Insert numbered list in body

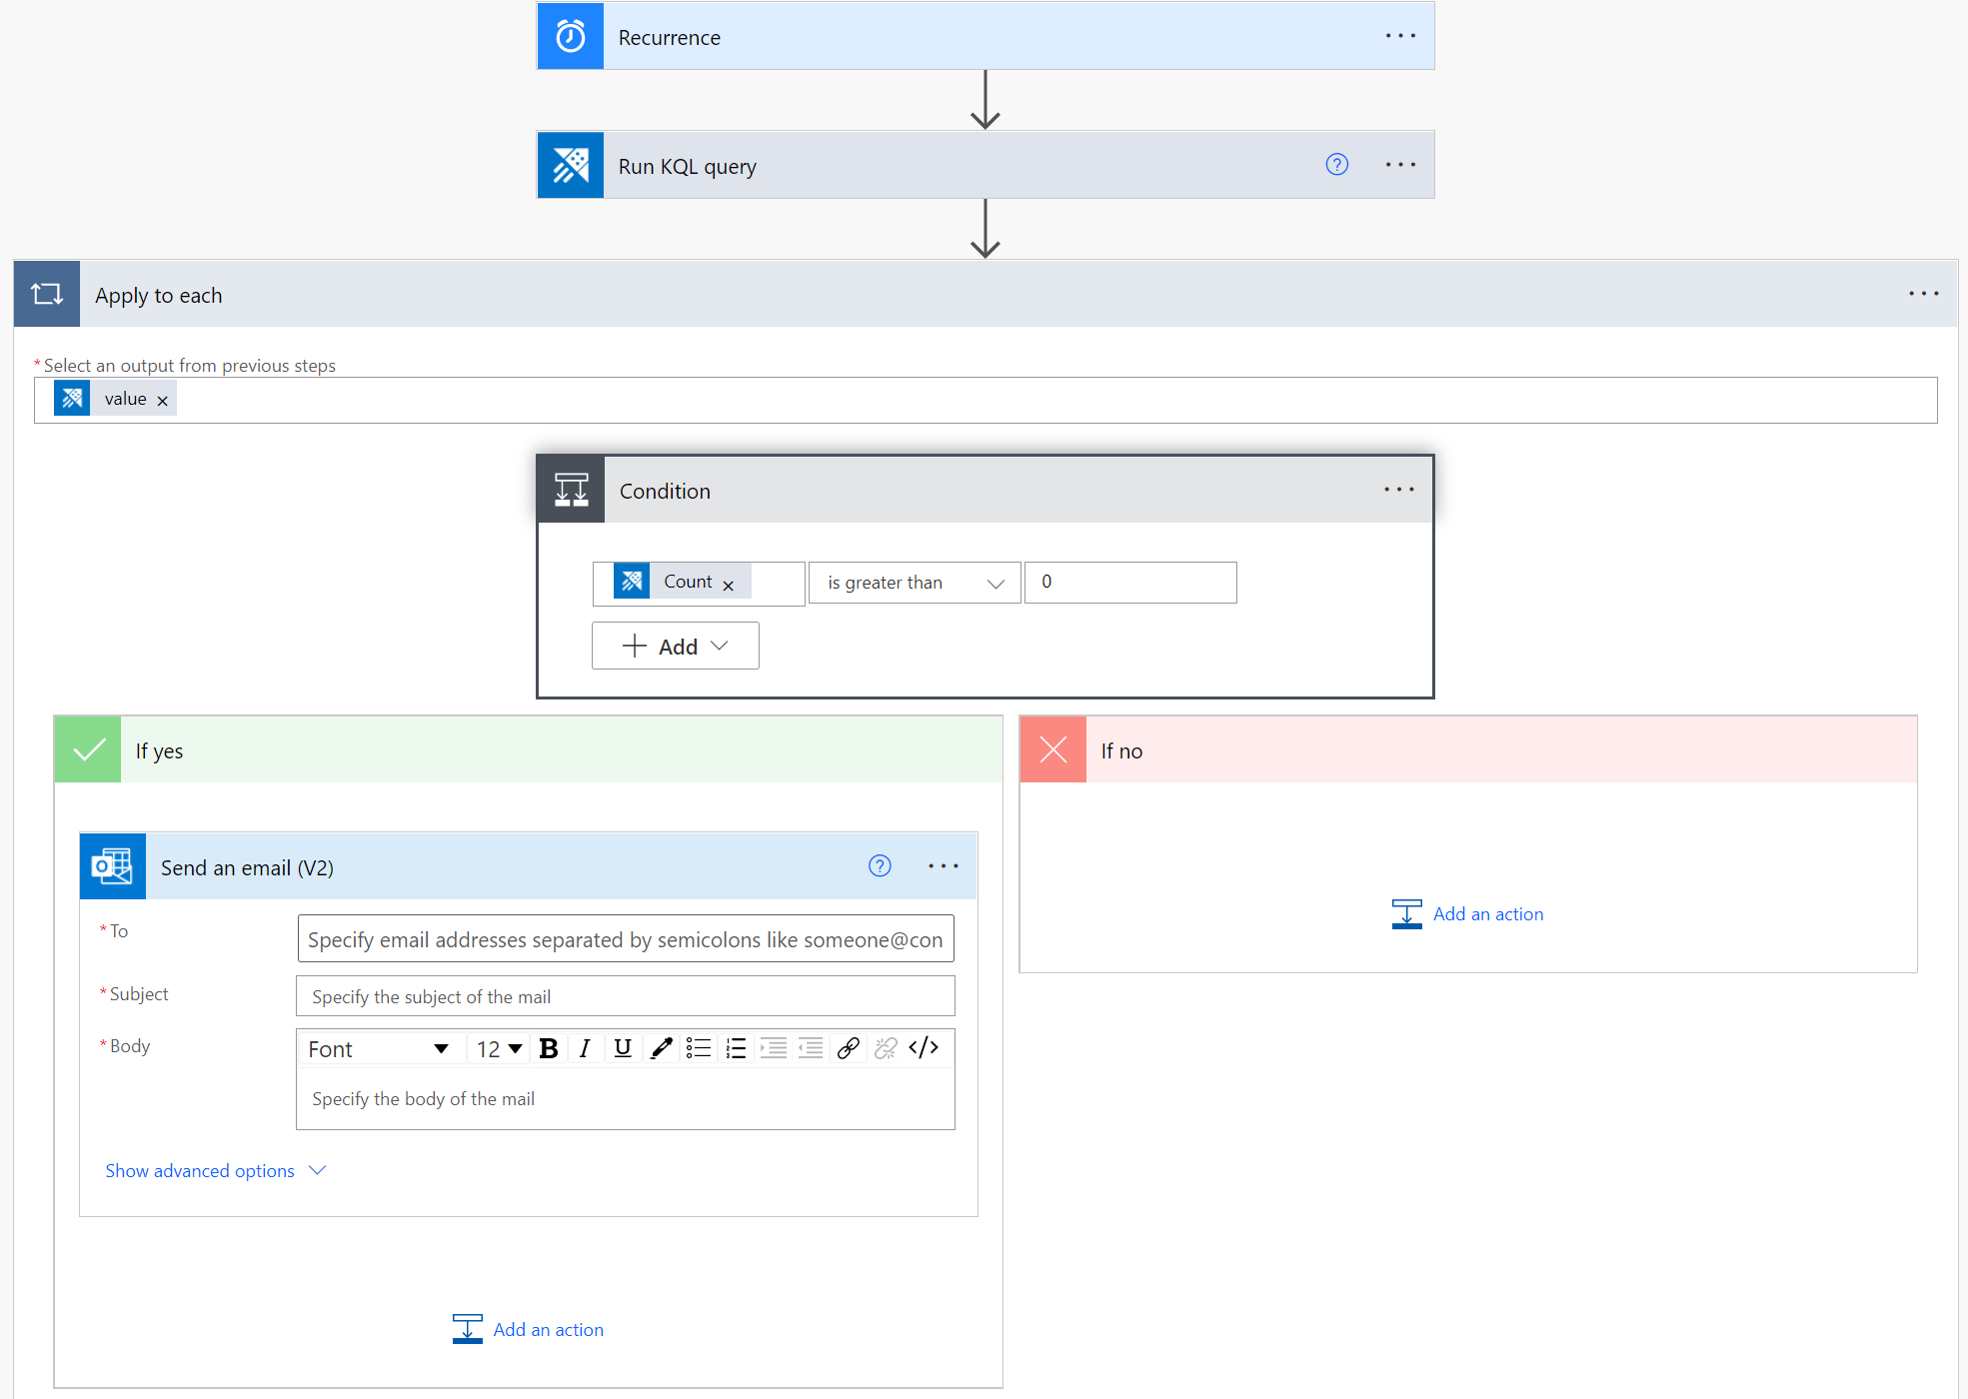[x=736, y=1048]
